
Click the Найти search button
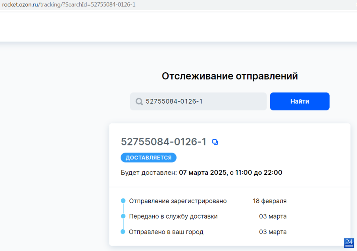299,102
